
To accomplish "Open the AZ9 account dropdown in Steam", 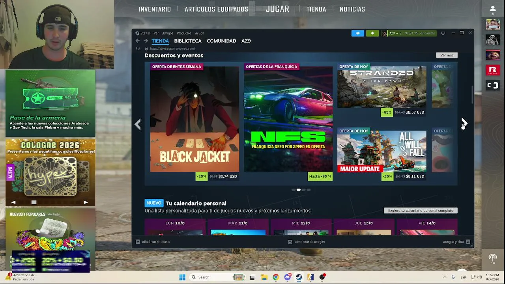I will click(x=393, y=33).
